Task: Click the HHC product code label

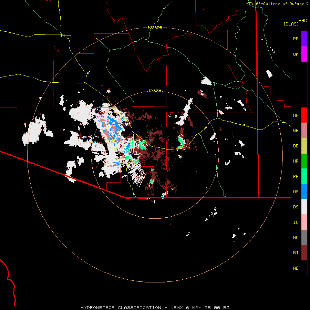Action: pyautogui.click(x=302, y=21)
